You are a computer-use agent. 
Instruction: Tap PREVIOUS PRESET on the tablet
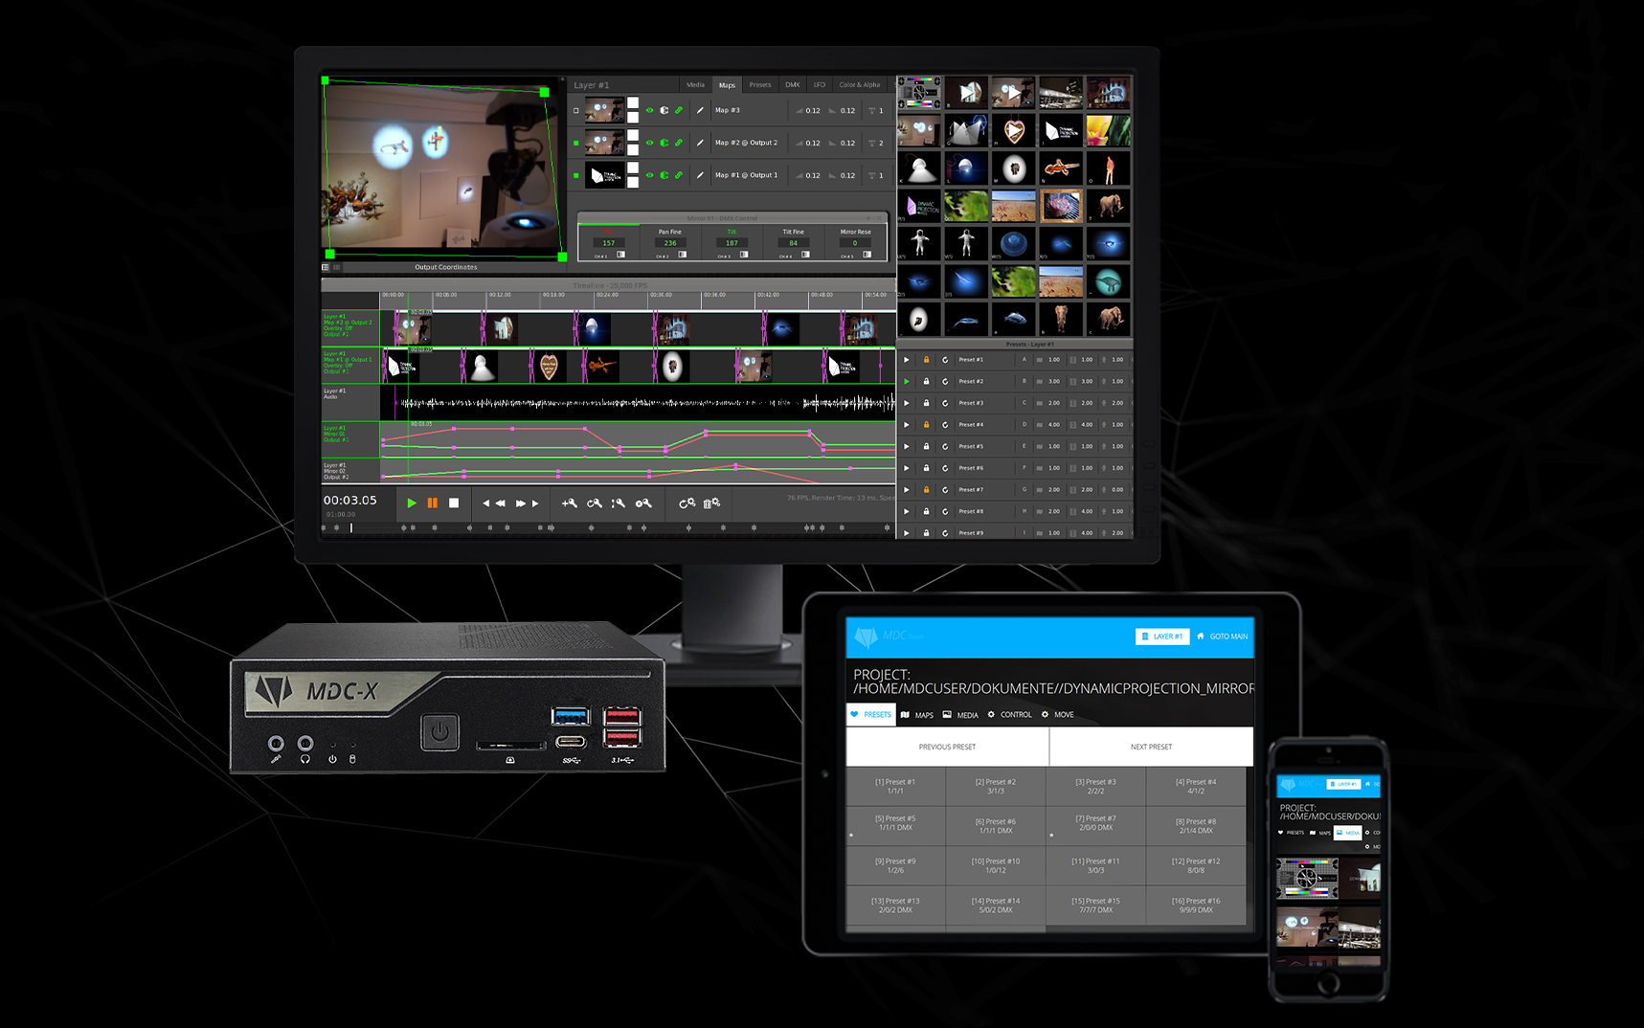(x=948, y=747)
